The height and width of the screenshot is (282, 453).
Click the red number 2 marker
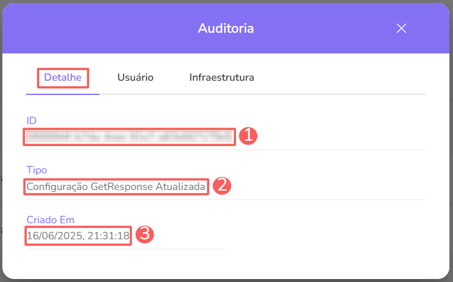point(222,186)
